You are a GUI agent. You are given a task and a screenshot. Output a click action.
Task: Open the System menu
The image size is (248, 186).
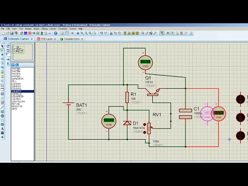pos(73,29)
